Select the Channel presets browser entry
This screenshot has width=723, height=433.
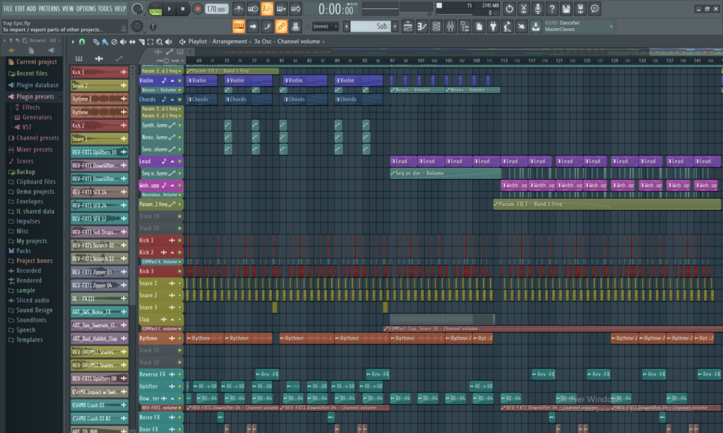coord(34,138)
